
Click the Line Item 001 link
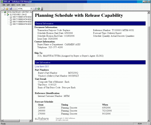pos(42,66)
